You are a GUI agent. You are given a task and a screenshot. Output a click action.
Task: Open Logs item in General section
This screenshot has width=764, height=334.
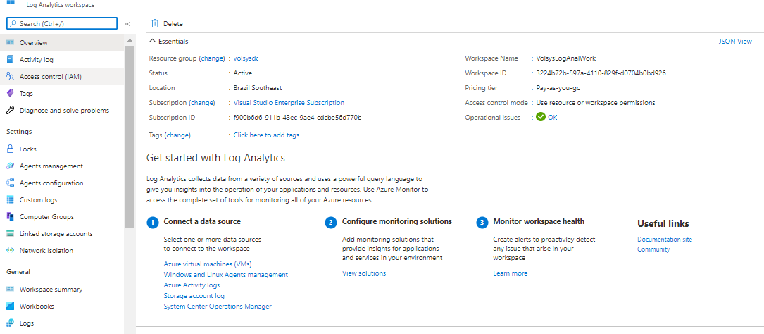62,323
